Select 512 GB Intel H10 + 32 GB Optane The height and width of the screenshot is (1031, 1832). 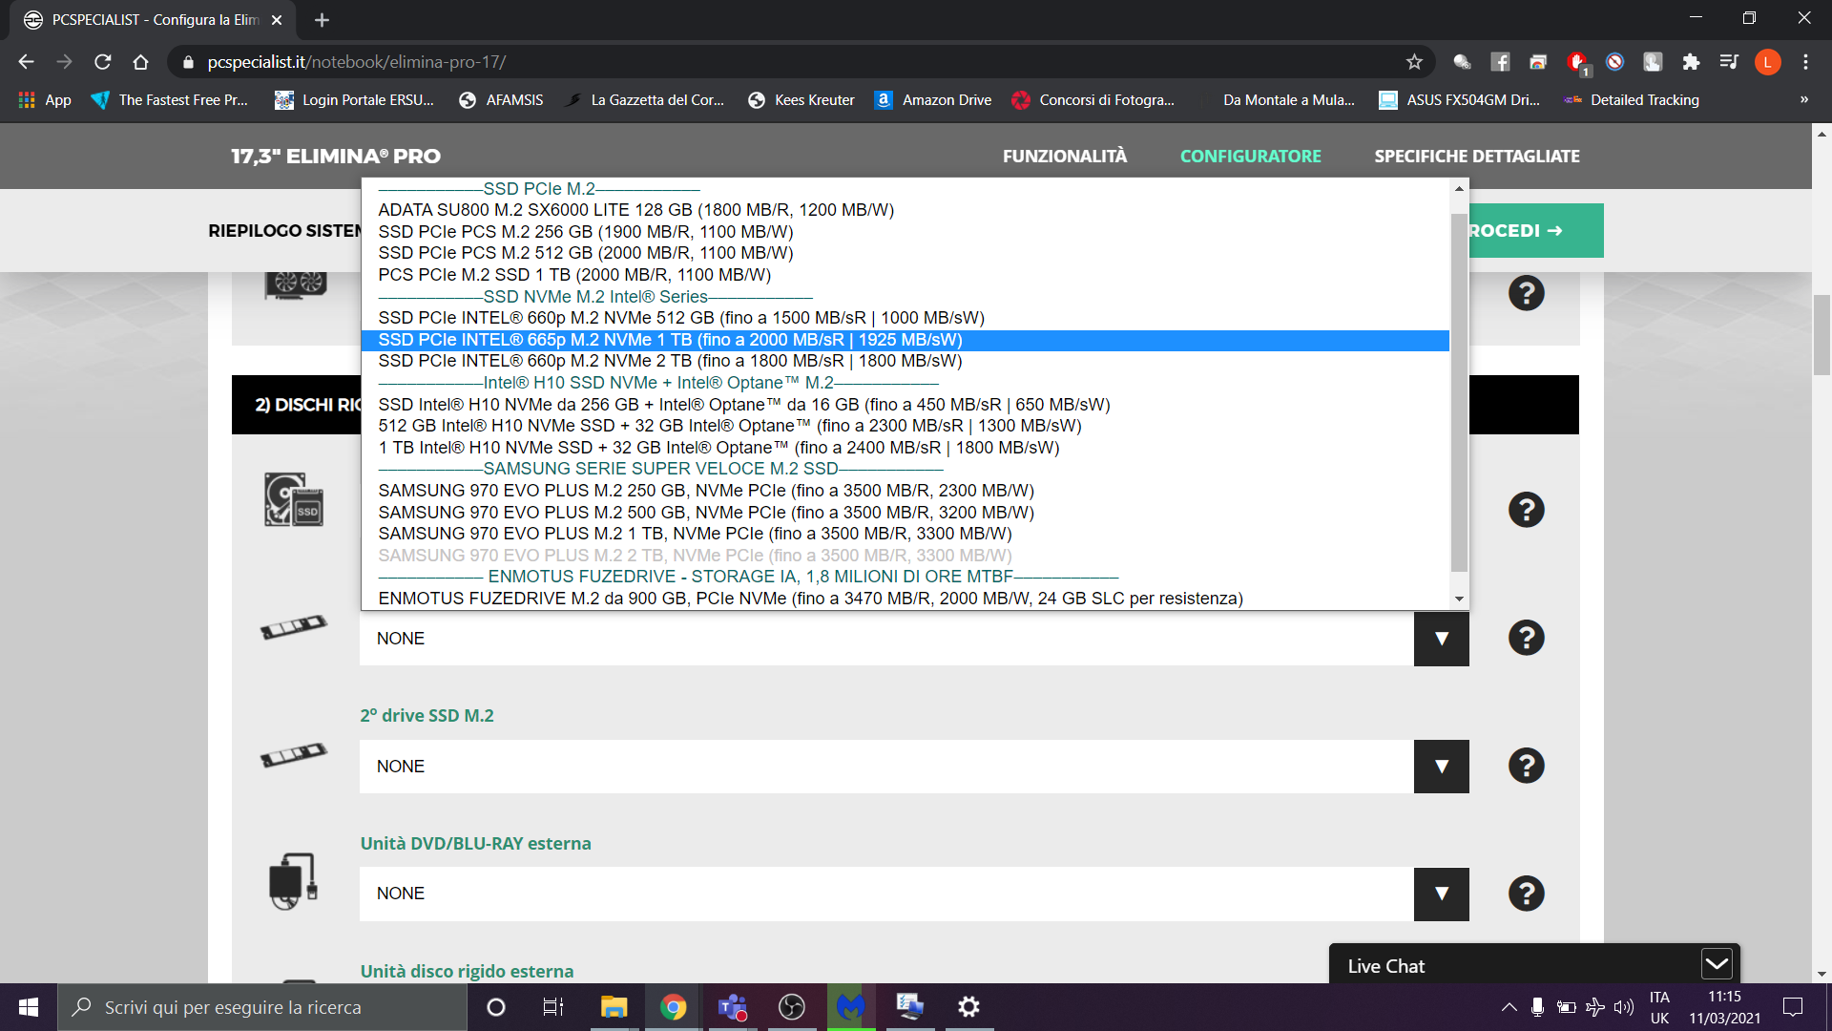905,426
